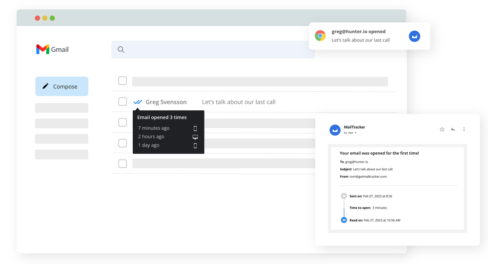Click '1 day ago' entry
488x264 pixels.
pos(148,145)
